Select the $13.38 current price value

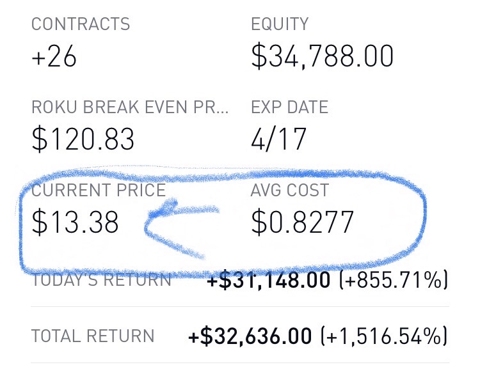(75, 222)
